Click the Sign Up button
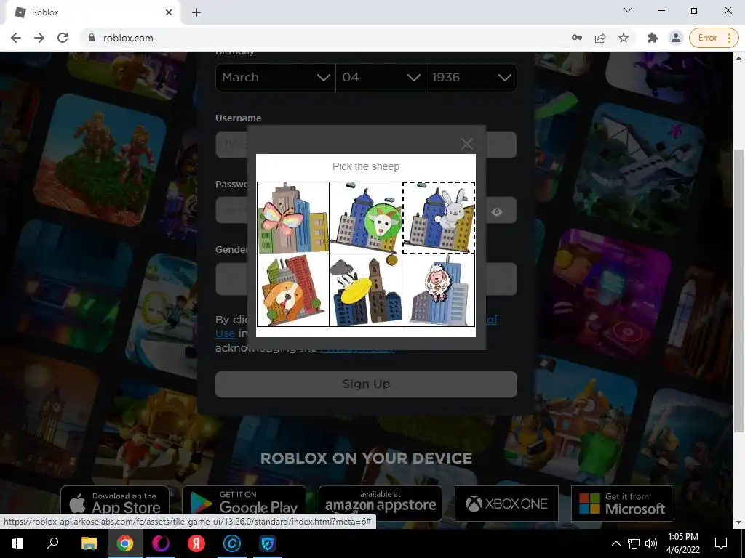The width and height of the screenshot is (745, 558). coord(366,384)
